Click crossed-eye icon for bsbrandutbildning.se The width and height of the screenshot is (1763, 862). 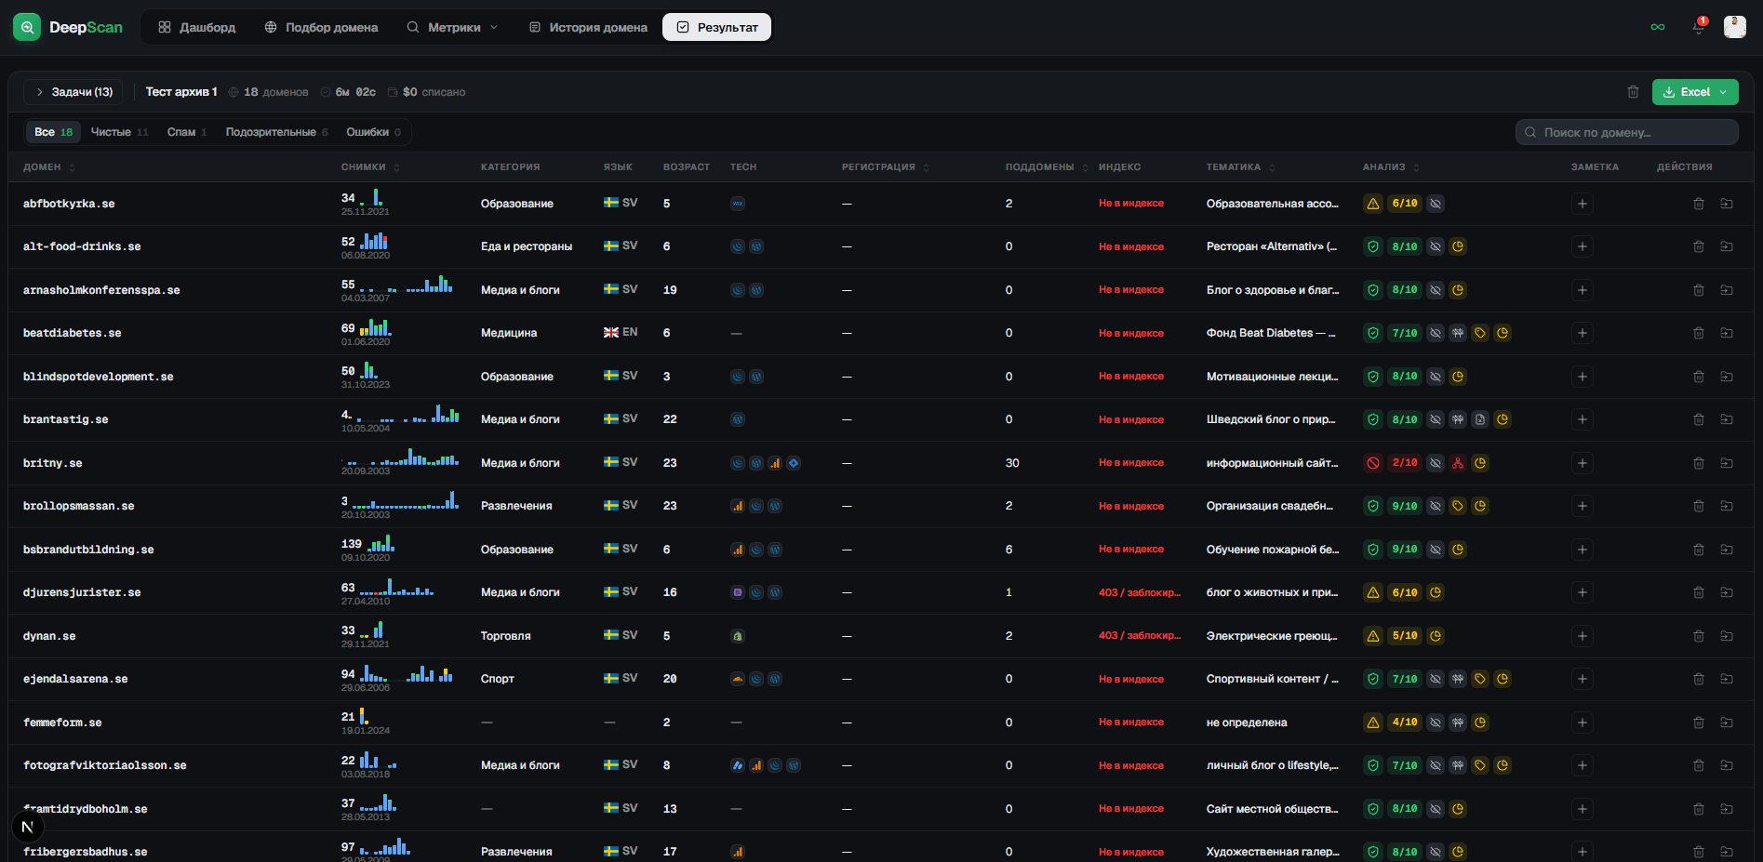pyautogui.click(x=1436, y=550)
